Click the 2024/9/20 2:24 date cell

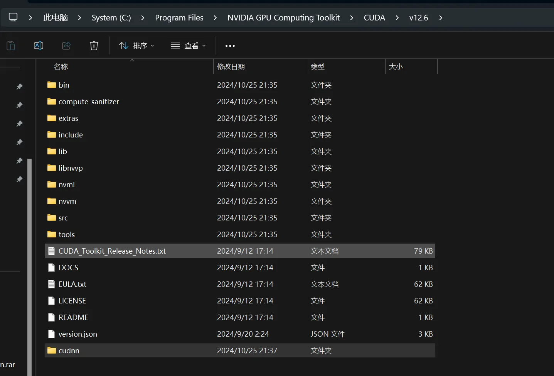pos(243,334)
